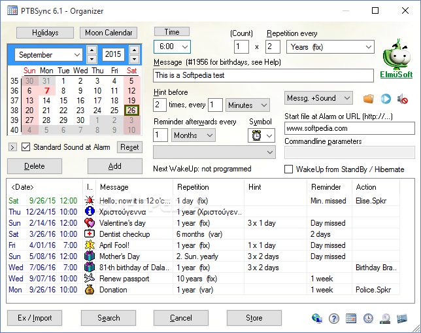Click the Hint column header
Image resolution: width=421 pixels, height=333 pixels.
(x=275, y=187)
